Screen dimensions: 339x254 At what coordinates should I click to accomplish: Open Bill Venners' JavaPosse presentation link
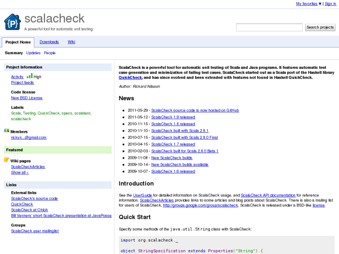[62, 215]
